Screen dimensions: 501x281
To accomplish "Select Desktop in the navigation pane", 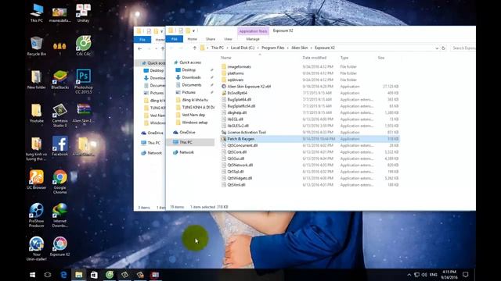I will click(189, 69).
